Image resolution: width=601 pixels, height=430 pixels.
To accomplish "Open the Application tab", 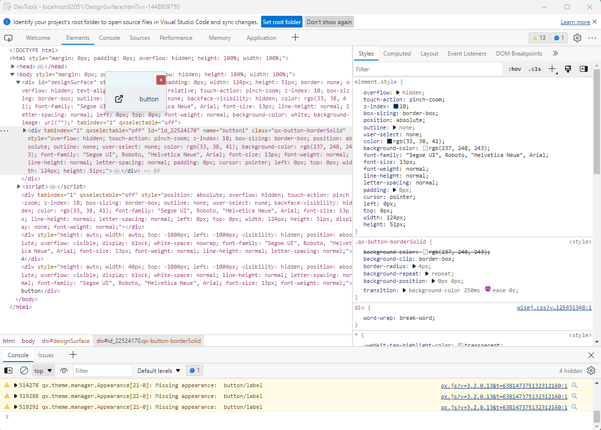I will [261, 38].
